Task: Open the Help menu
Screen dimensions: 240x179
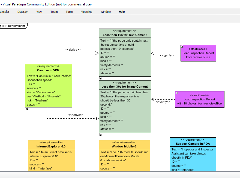Action: 122,12
